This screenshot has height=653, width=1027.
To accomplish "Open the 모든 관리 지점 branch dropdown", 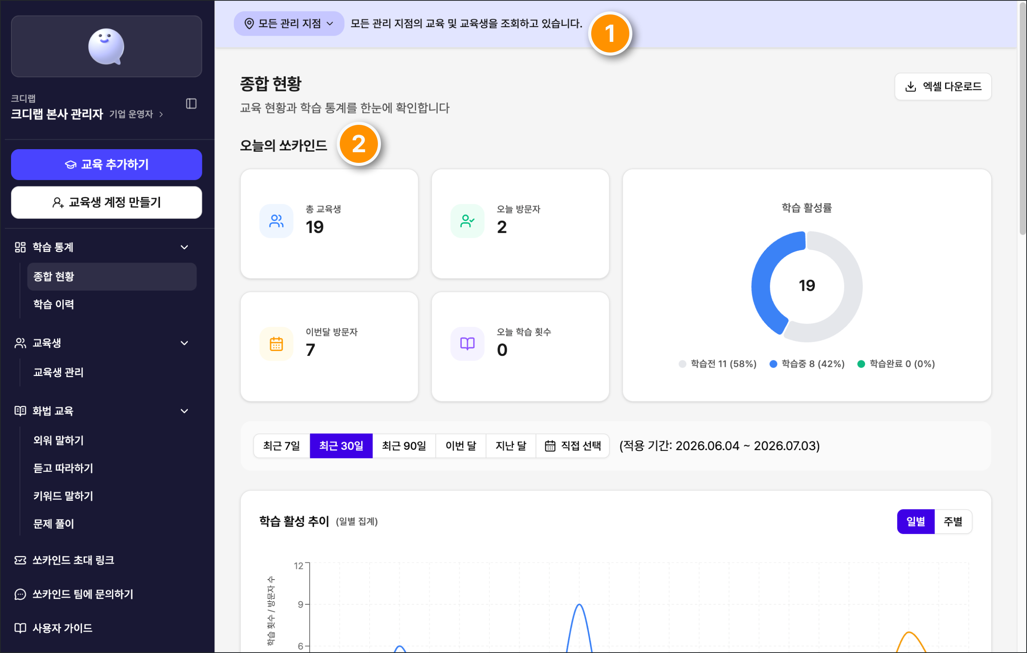I will (289, 24).
